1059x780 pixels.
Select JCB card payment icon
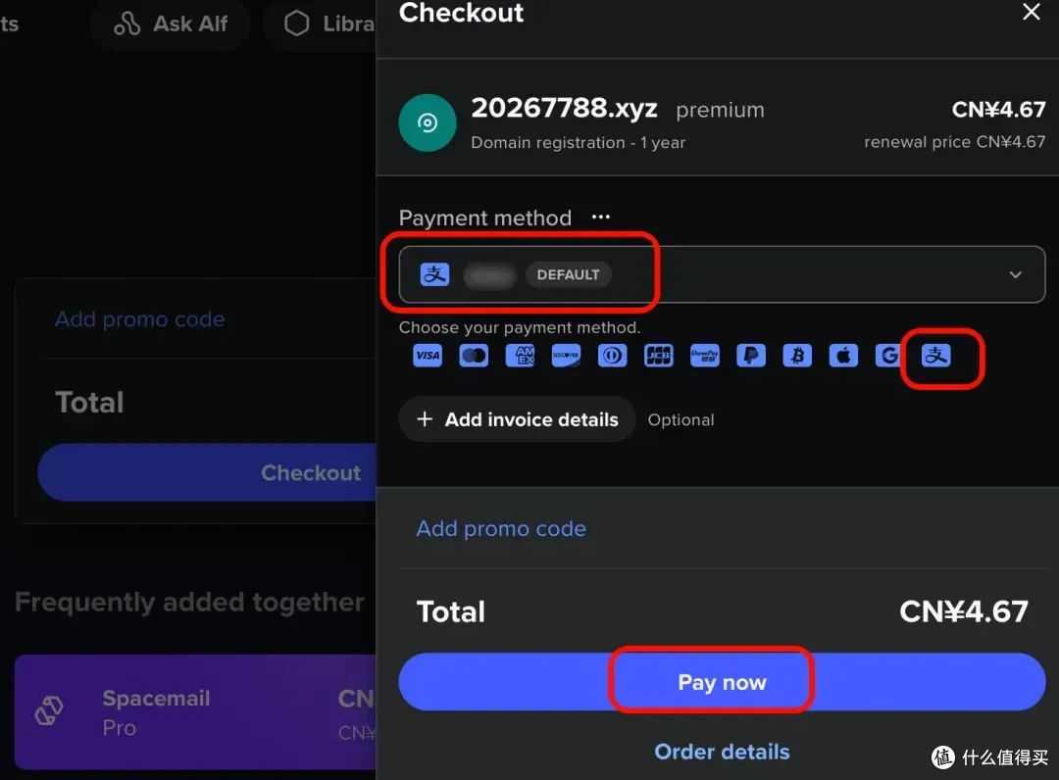pos(658,356)
